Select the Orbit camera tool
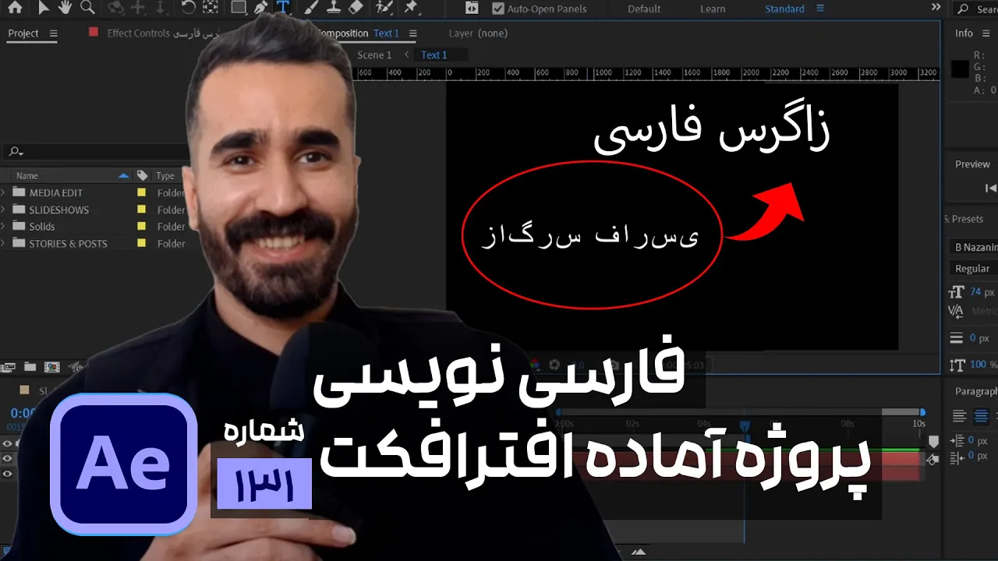This screenshot has height=561, width=998. [x=116, y=9]
